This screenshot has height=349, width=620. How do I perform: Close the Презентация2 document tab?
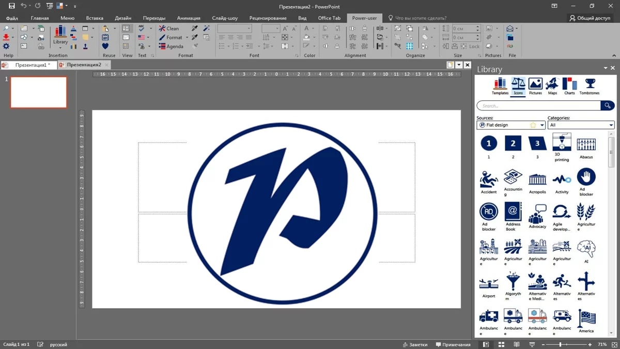point(106,65)
